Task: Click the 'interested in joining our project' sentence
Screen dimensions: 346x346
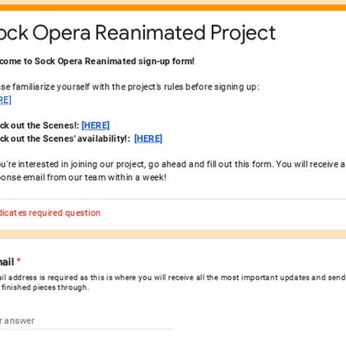Action: click(x=173, y=164)
